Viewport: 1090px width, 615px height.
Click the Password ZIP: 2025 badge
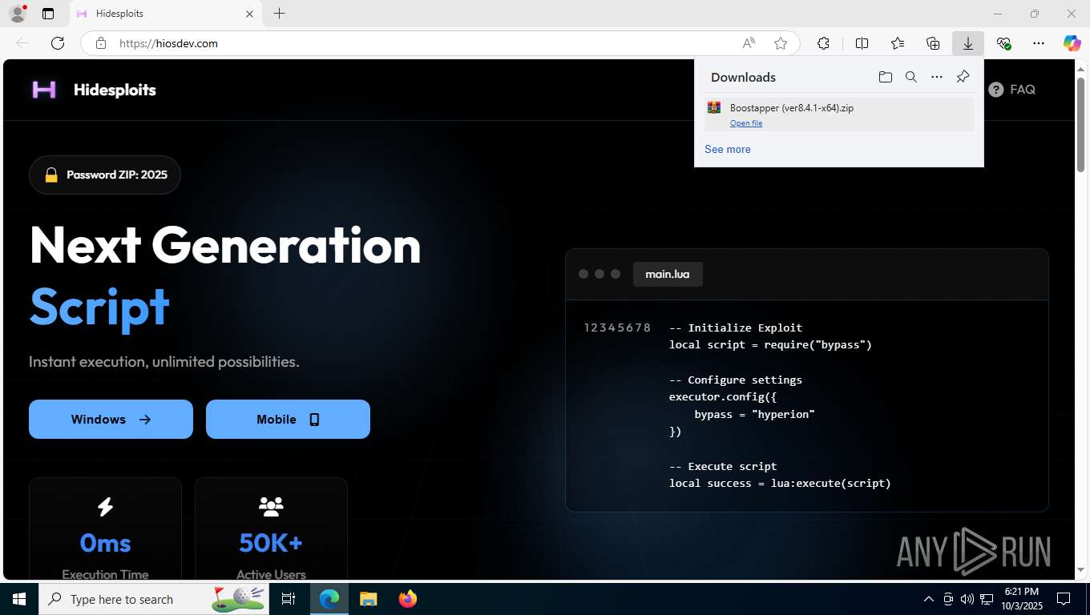tap(105, 175)
